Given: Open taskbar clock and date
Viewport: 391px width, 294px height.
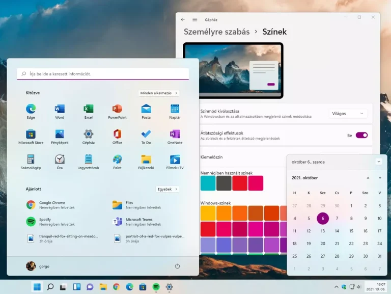Looking at the screenshot, I should coord(376,287).
